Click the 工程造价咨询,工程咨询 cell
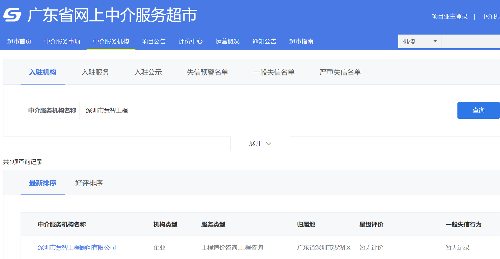Screen dimensions: 500x259 [232, 248]
